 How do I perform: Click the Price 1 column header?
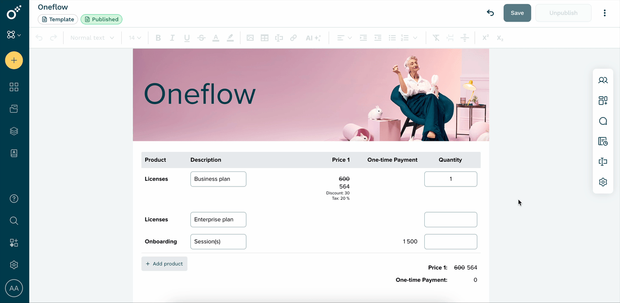click(341, 160)
